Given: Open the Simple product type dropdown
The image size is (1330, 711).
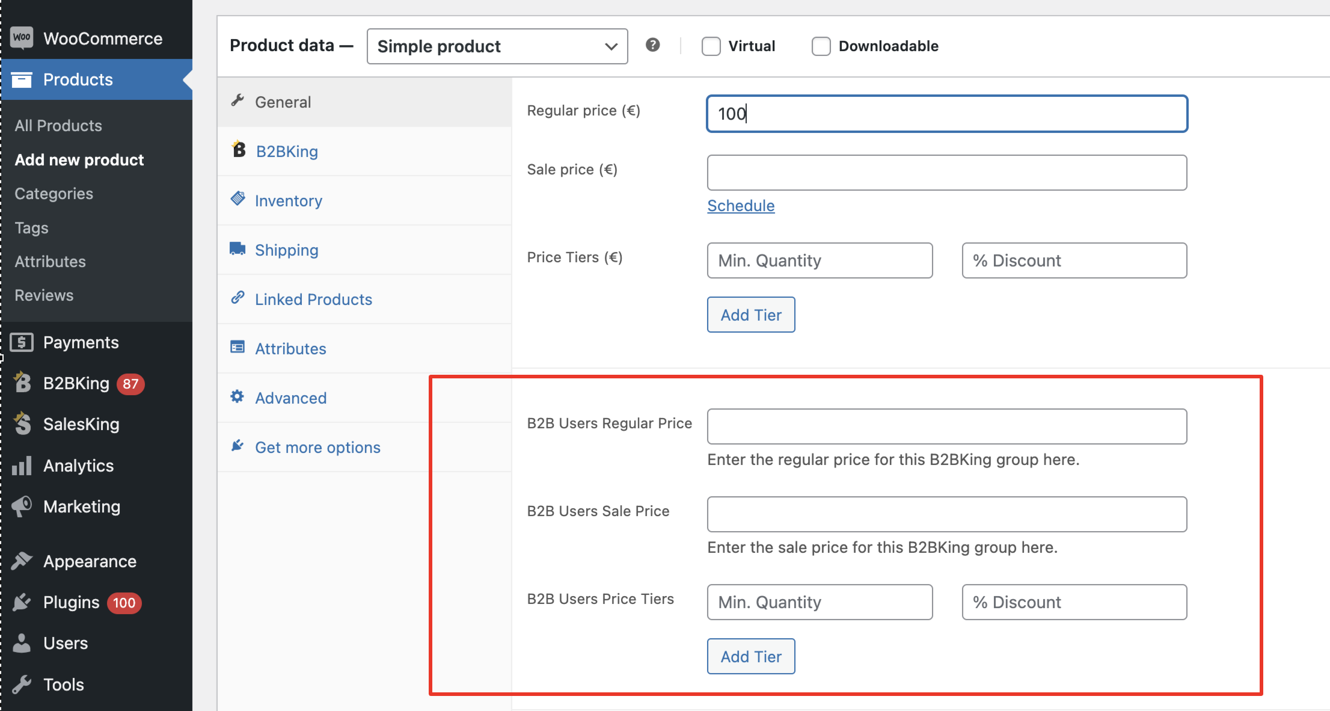Looking at the screenshot, I should 497,46.
